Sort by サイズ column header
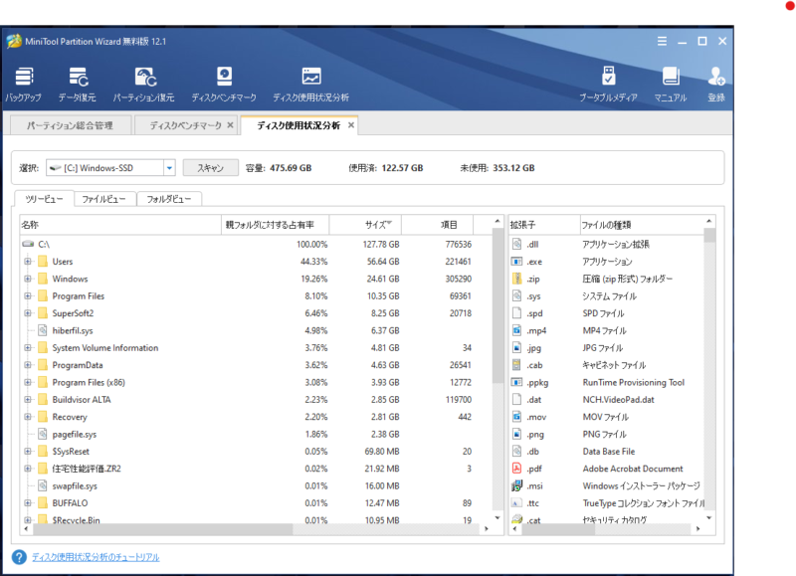796x576 pixels. tap(365, 224)
